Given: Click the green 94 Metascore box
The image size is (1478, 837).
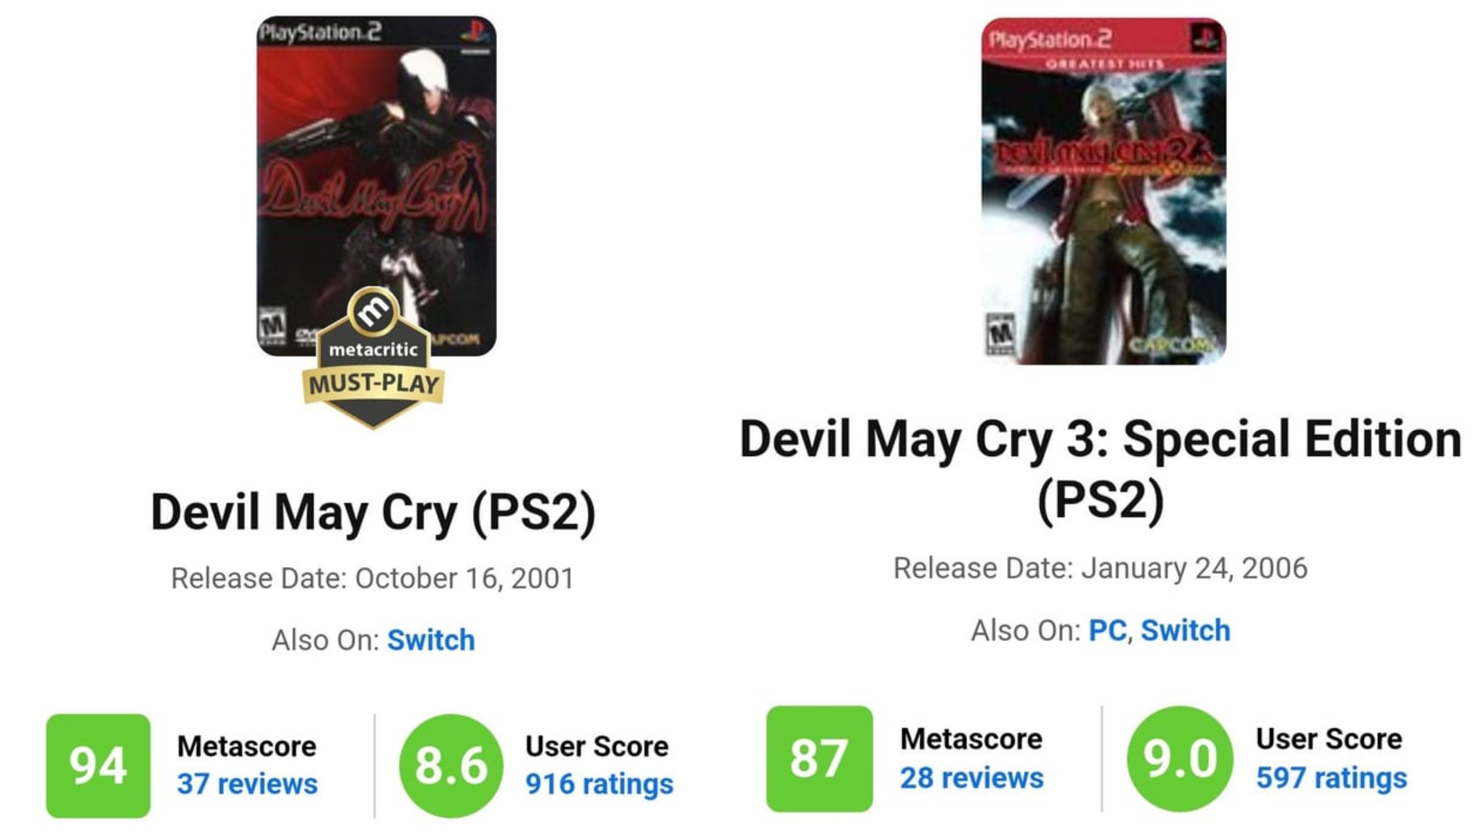Looking at the screenshot, I should click(98, 766).
